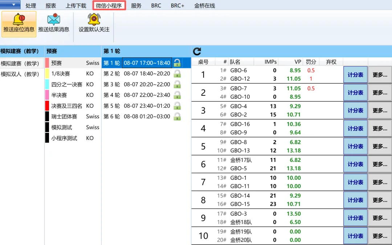The width and height of the screenshot is (392, 245).
Task: Toggle the lock icon for 第 2 轮
Action: 177,73
